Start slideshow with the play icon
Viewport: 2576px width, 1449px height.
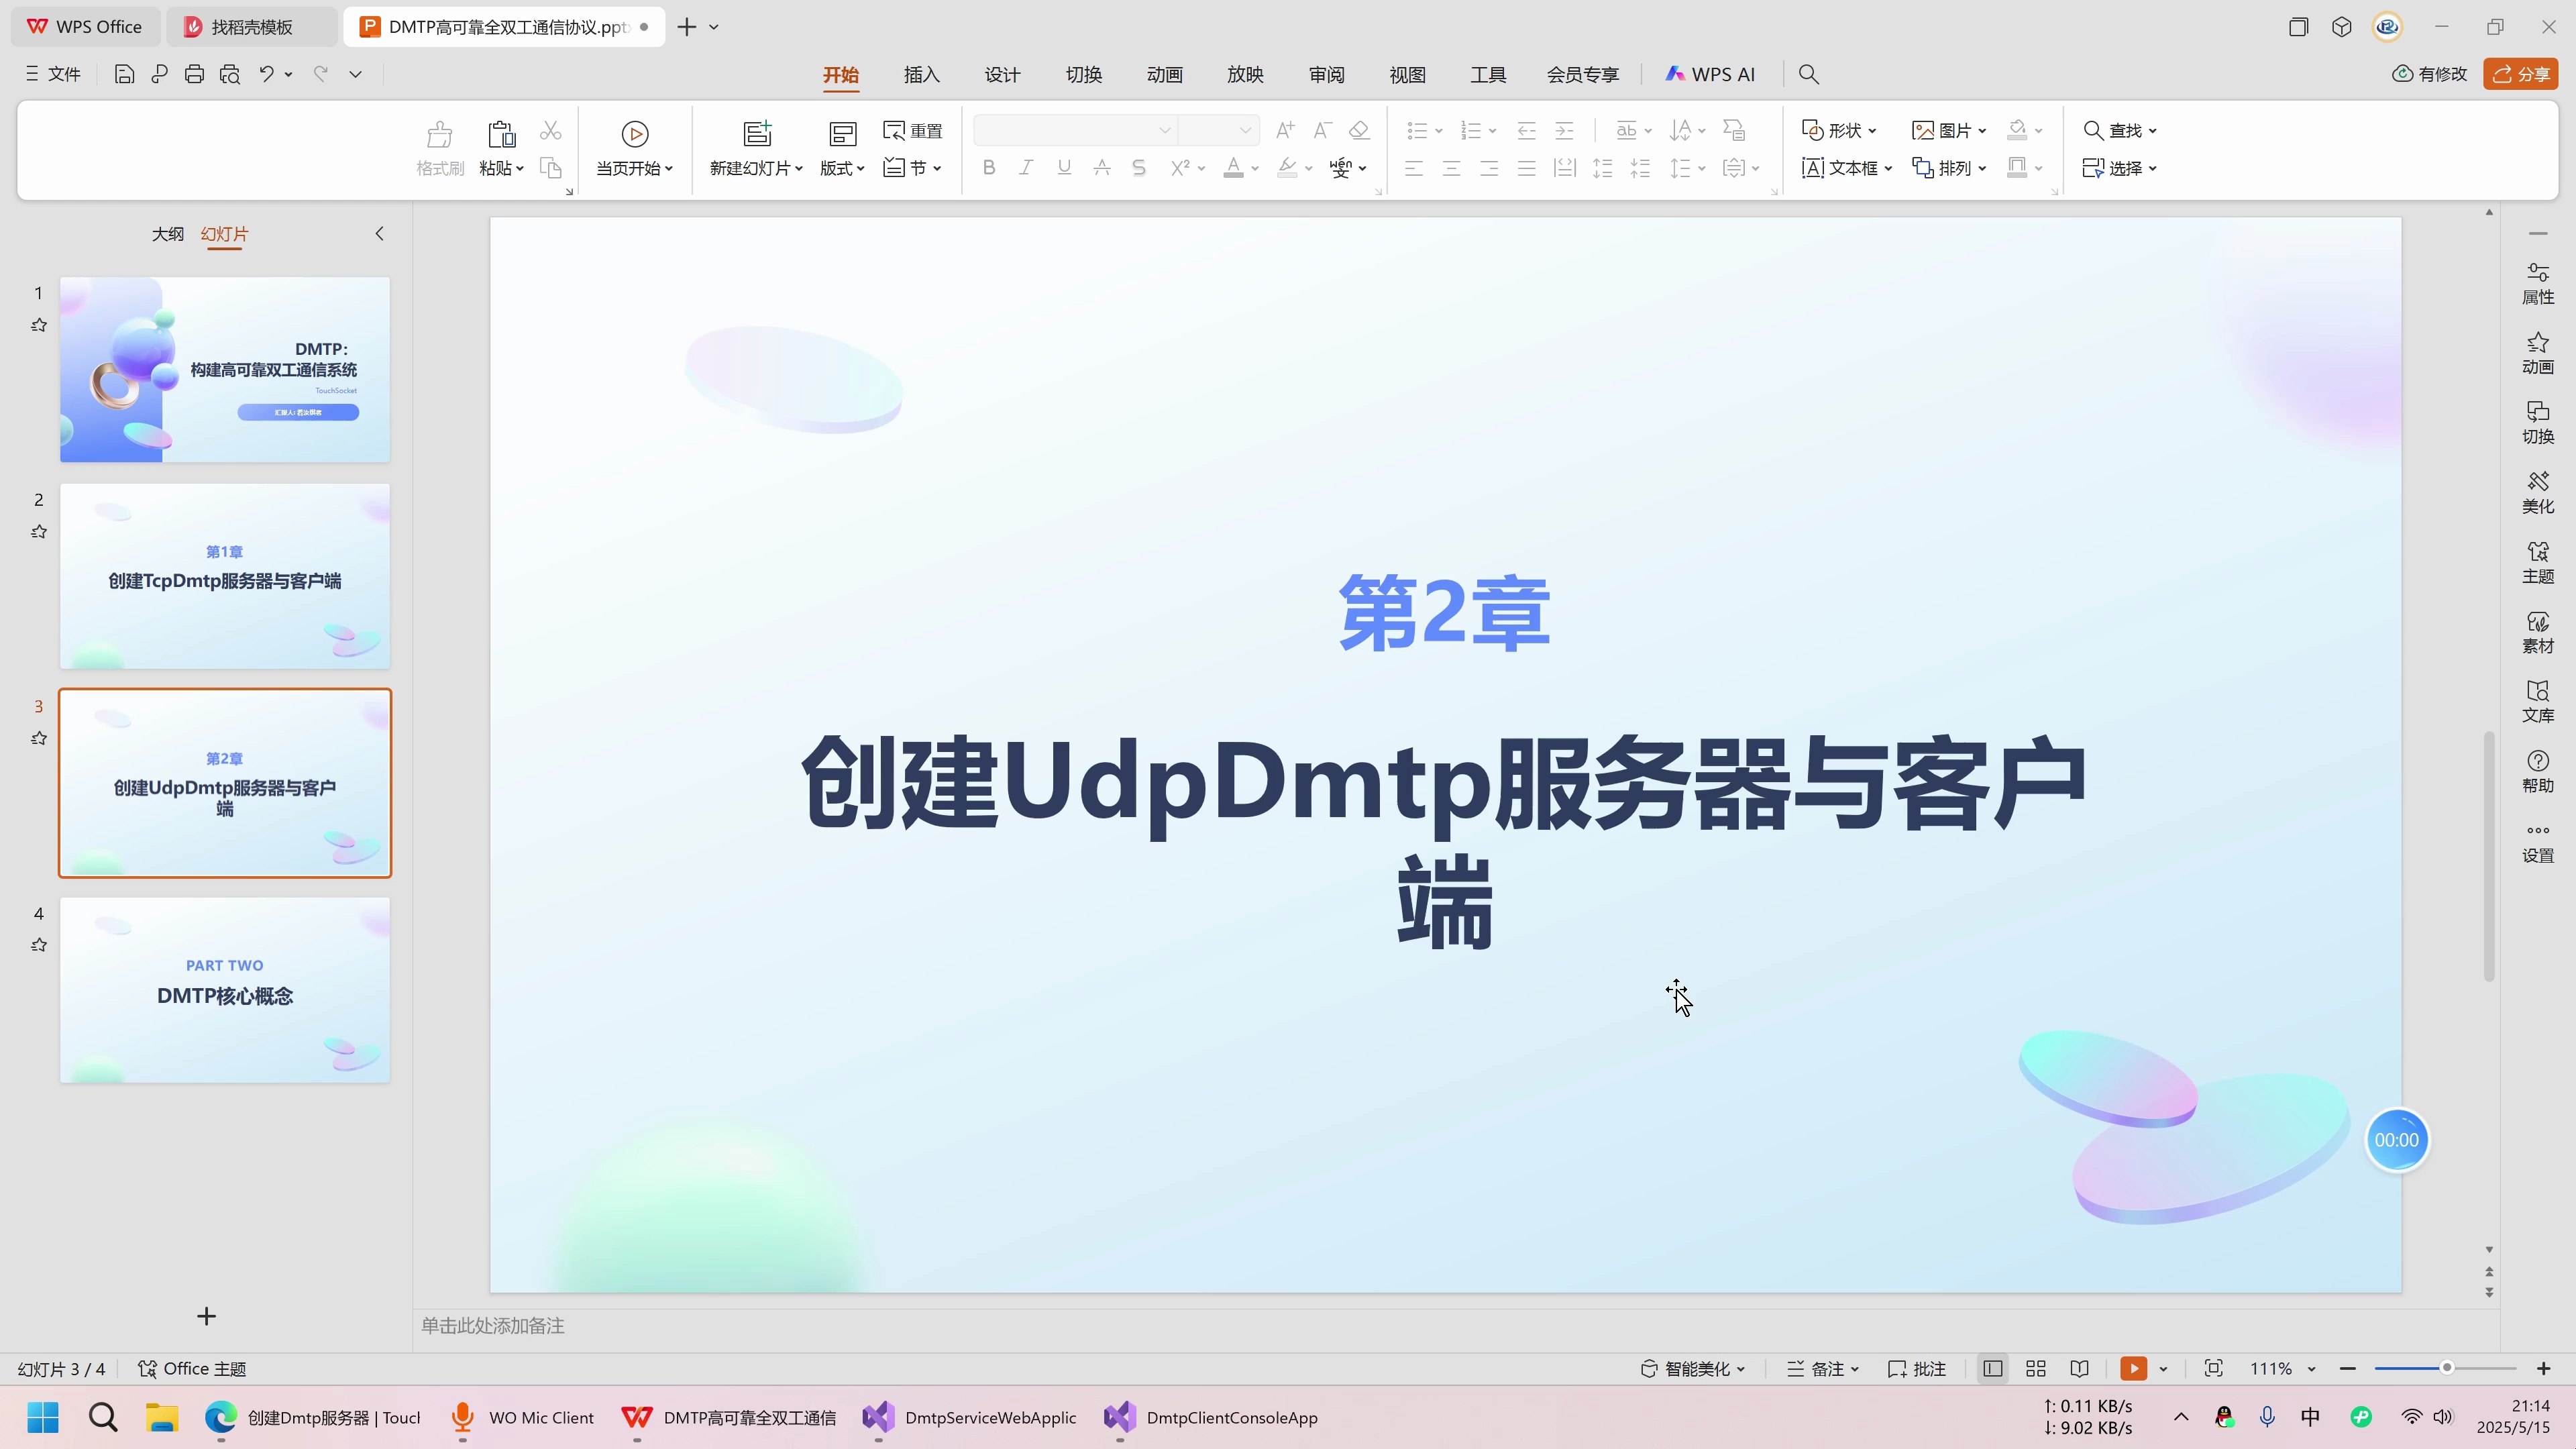click(2135, 1368)
